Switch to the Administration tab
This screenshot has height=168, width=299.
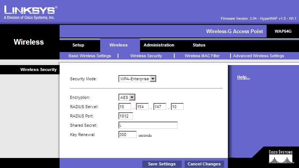(x=159, y=45)
